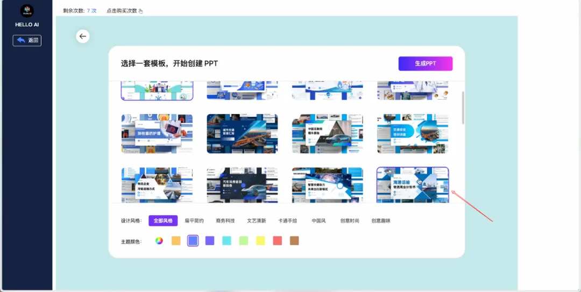Pick the red theme color swatch
This screenshot has height=292, width=581.
pos(278,241)
